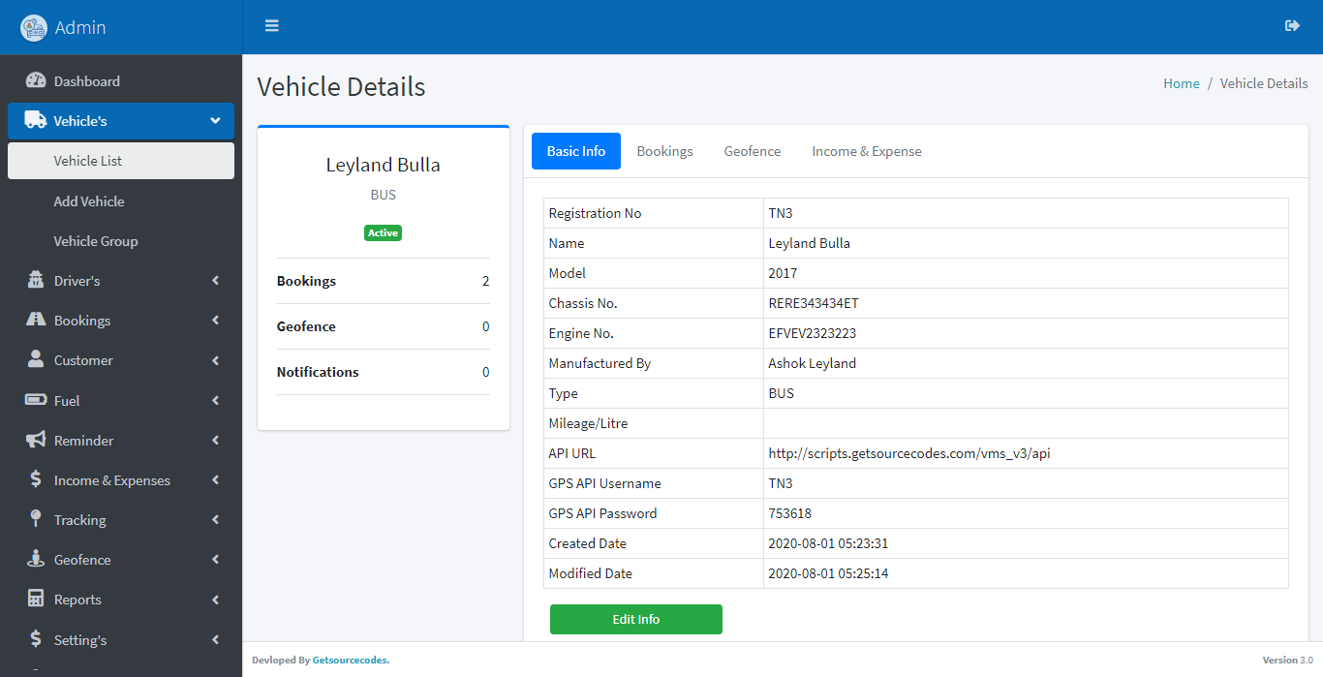Click the green Edit Info button
The width and height of the screenshot is (1323, 677).
click(x=636, y=619)
